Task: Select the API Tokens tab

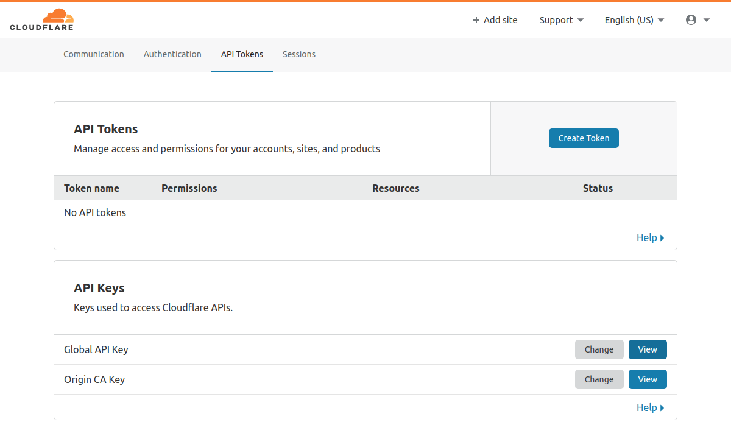Action: [242, 54]
